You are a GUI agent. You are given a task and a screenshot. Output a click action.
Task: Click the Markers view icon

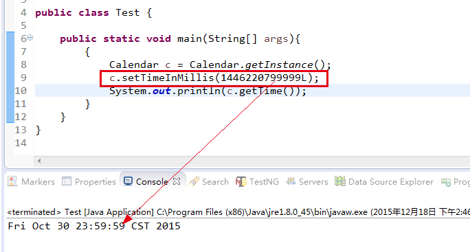12,181
